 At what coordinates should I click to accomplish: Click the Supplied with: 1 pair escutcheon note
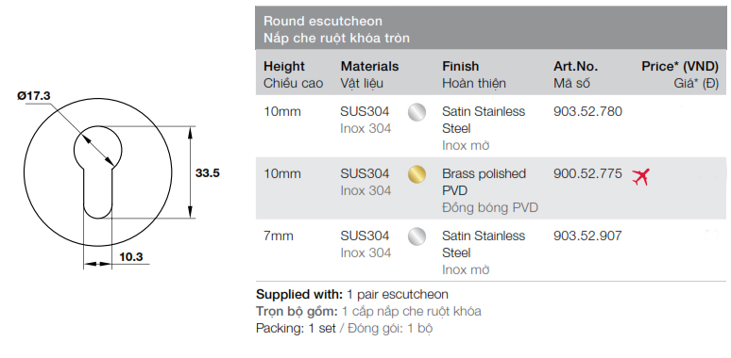click(x=352, y=294)
